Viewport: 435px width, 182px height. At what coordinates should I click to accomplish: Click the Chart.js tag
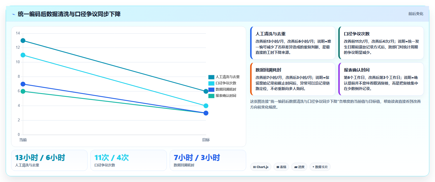[261, 167]
